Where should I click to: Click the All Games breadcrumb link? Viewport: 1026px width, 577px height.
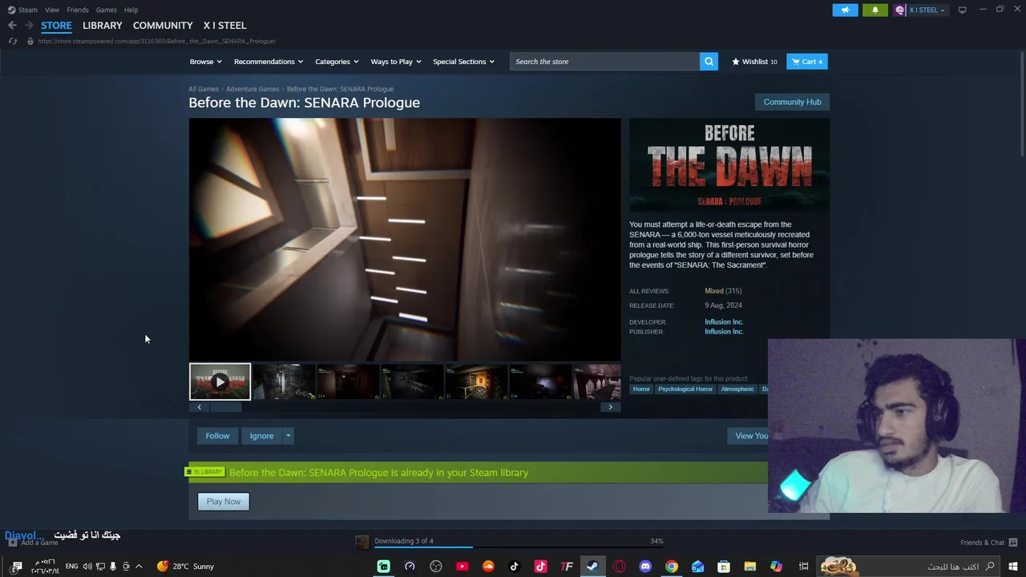204,89
